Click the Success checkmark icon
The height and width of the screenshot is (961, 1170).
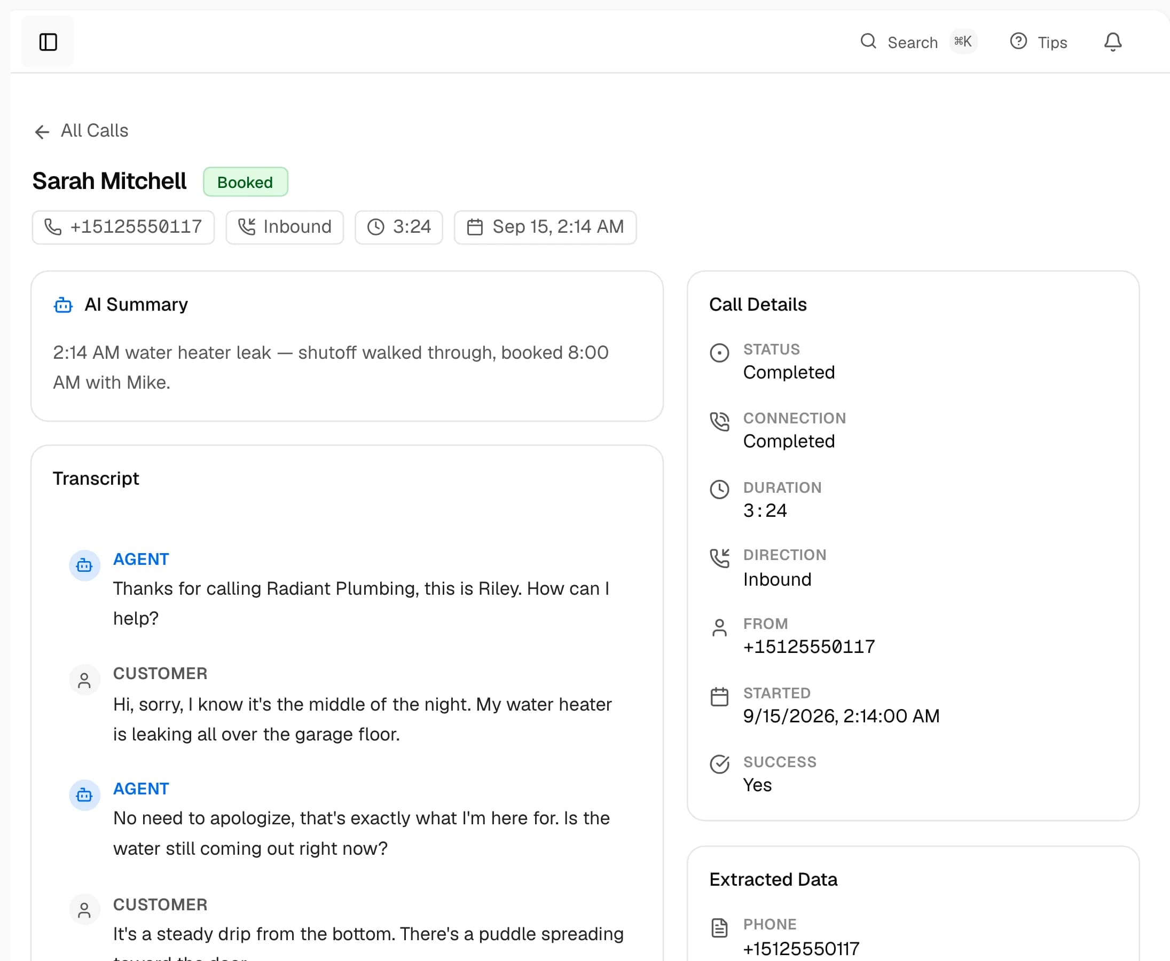pos(719,764)
